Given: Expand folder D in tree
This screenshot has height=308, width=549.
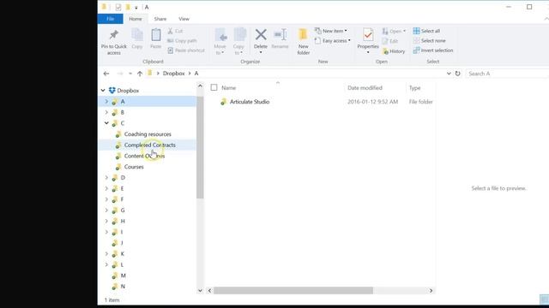Looking at the screenshot, I should (106, 178).
